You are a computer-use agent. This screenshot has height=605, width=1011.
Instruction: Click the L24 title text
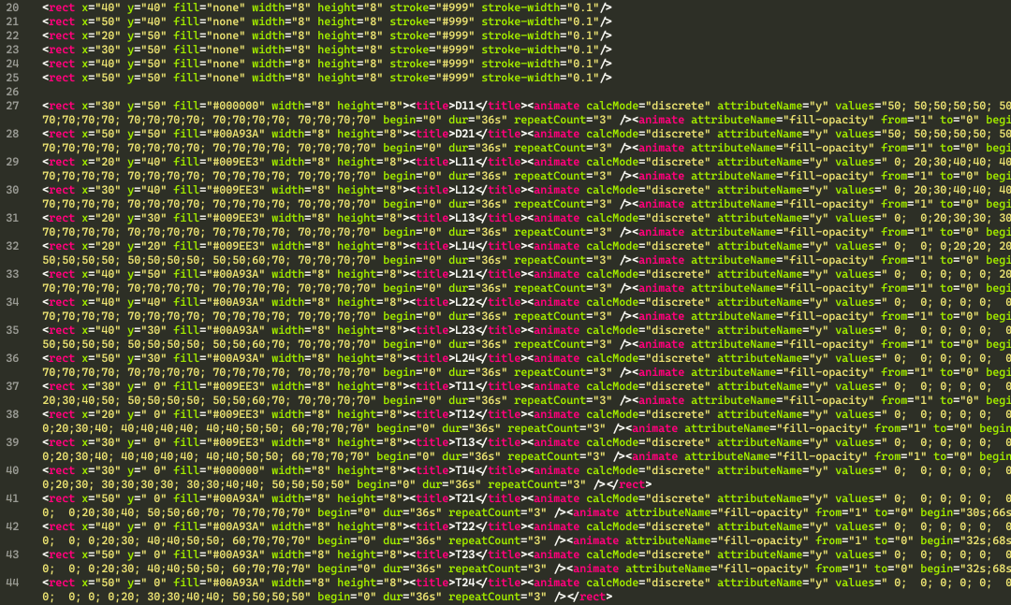pos(462,358)
